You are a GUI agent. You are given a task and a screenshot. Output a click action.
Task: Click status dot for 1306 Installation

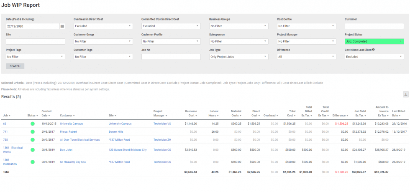coord(33,162)
